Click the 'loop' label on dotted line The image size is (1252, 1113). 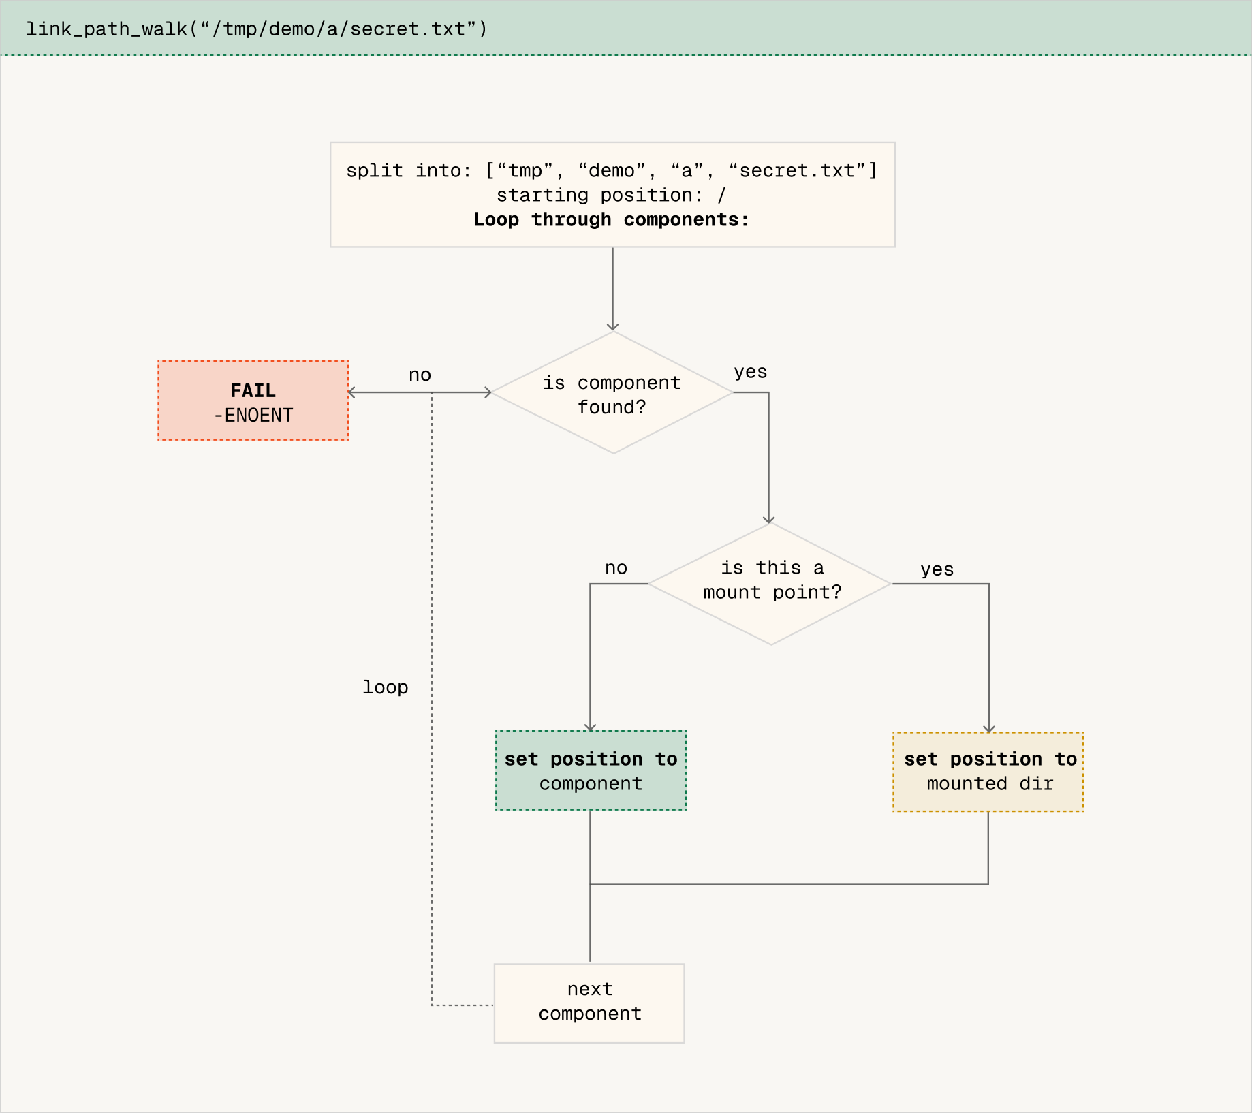pyautogui.click(x=385, y=687)
